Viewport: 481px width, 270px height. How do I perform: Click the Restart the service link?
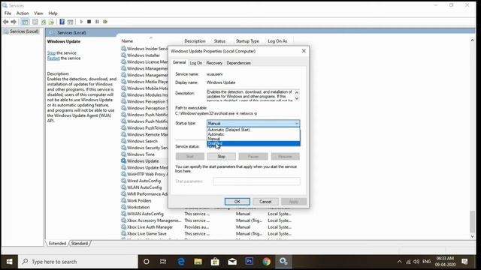point(53,58)
